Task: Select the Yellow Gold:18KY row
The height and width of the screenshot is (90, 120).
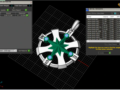Action: coord(103,25)
